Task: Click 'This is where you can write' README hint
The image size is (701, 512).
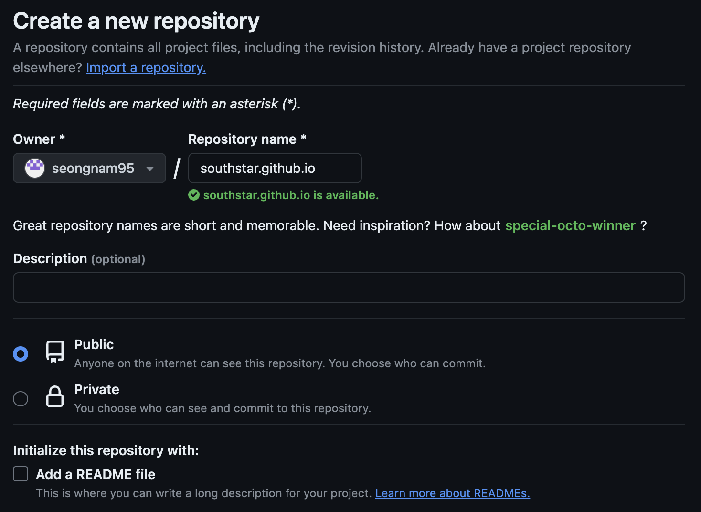Action: point(204,493)
